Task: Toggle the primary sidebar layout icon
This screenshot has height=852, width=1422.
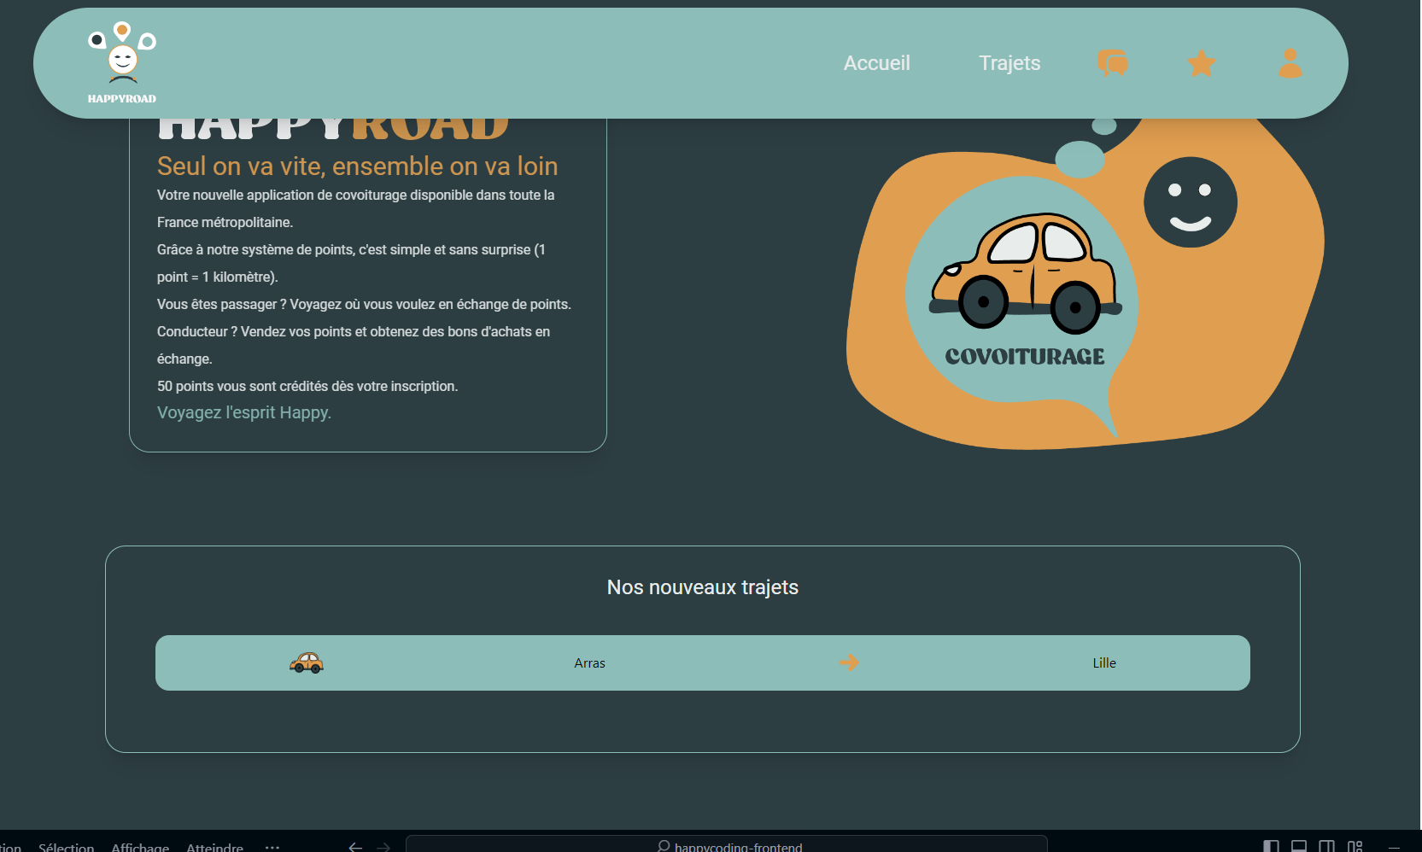Action: [1271, 846]
